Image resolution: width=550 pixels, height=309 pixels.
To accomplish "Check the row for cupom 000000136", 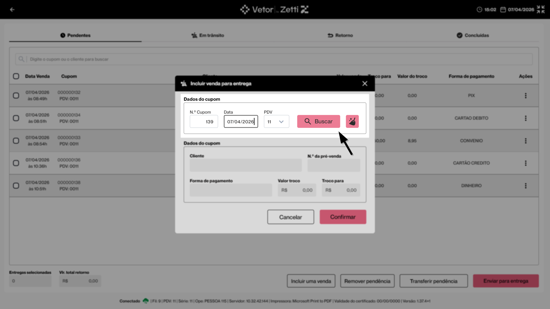I will pos(16,163).
